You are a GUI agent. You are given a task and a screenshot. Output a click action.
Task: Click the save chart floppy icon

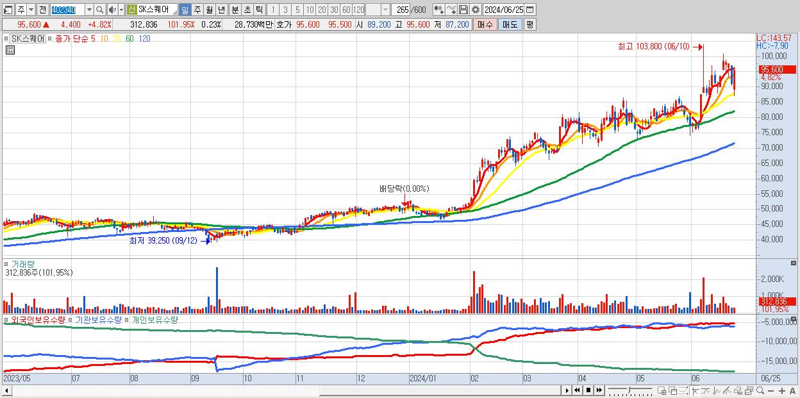(x=463, y=10)
